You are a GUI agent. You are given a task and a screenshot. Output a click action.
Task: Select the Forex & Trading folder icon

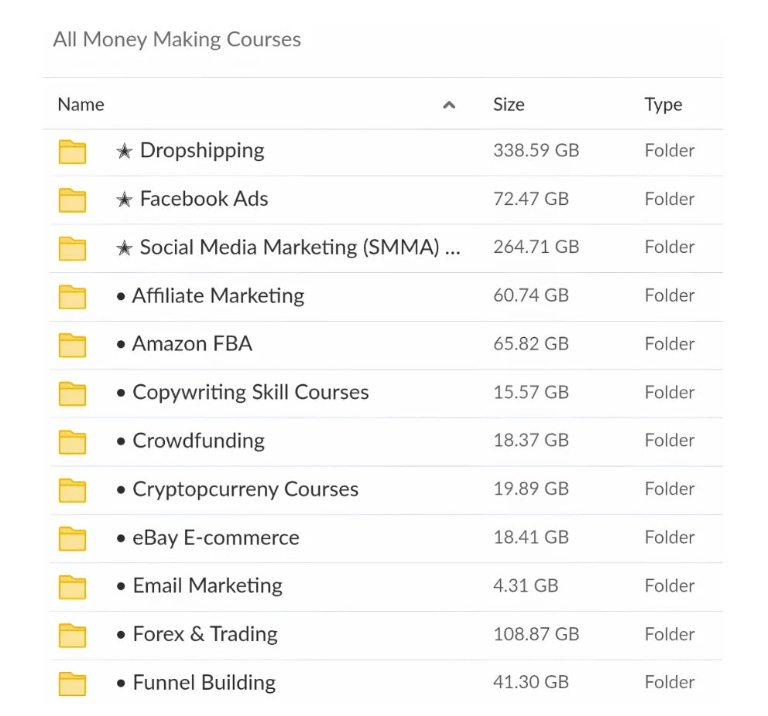click(x=72, y=635)
